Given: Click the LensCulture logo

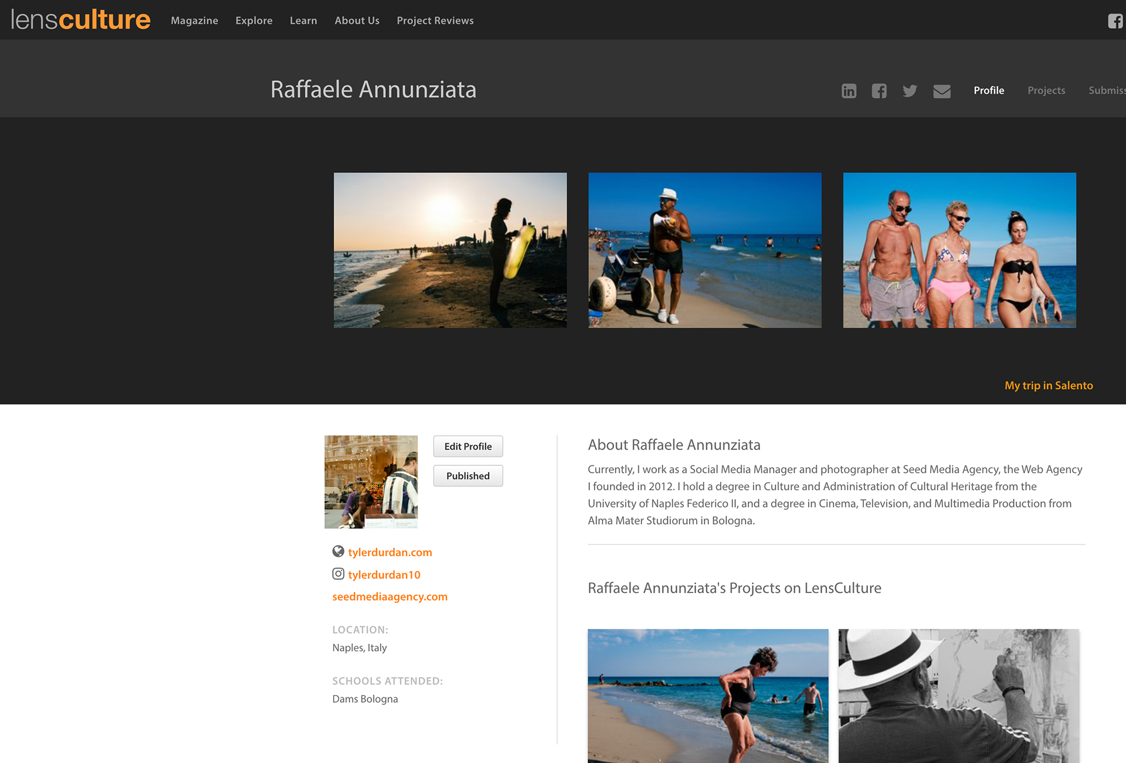Looking at the screenshot, I should [80, 20].
